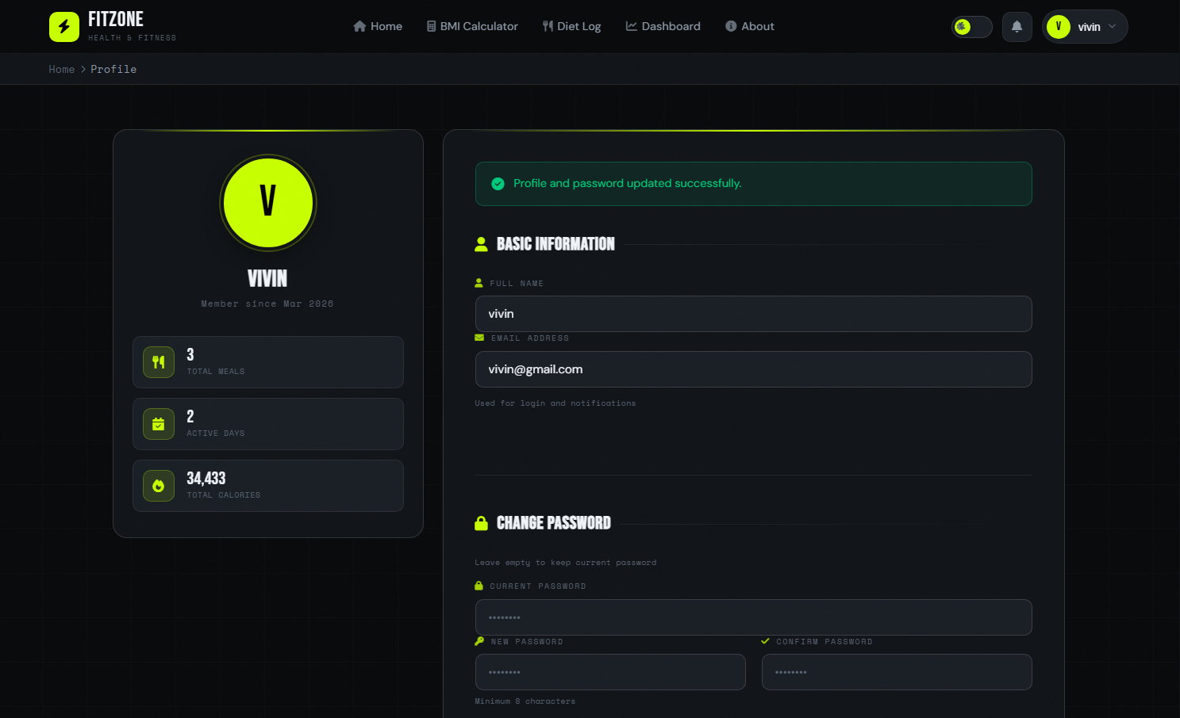Click the 'Member since Mar 2026' text
The height and width of the screenshot is (718, 1180).
[x=267, y=304]
